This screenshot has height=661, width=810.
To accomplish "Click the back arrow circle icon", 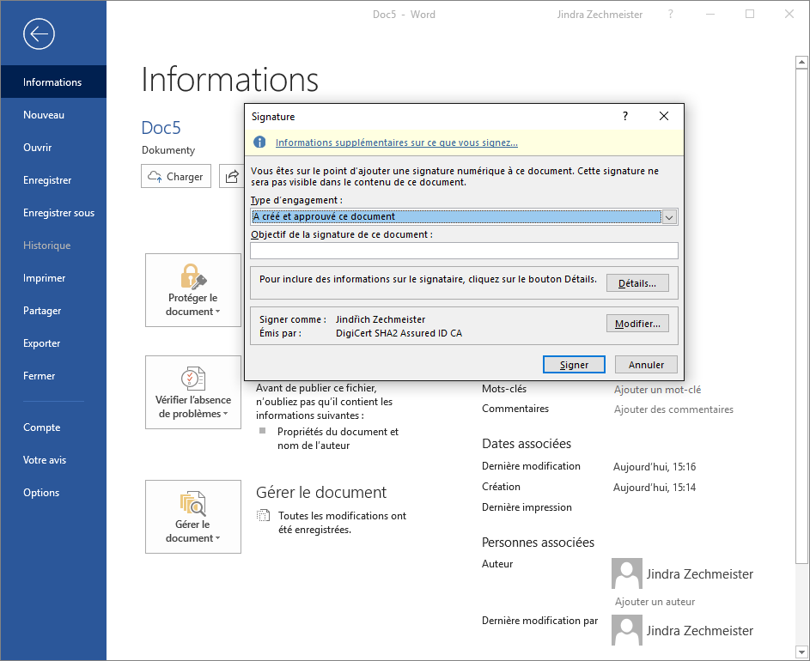I will (x=39, y=34).
